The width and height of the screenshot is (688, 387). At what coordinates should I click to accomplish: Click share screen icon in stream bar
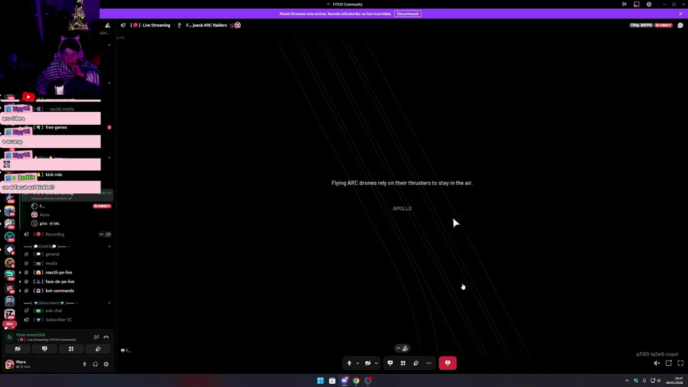(390, 363)
